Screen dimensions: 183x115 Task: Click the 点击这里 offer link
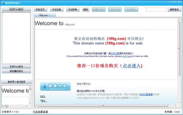click(x=115, y=53)
